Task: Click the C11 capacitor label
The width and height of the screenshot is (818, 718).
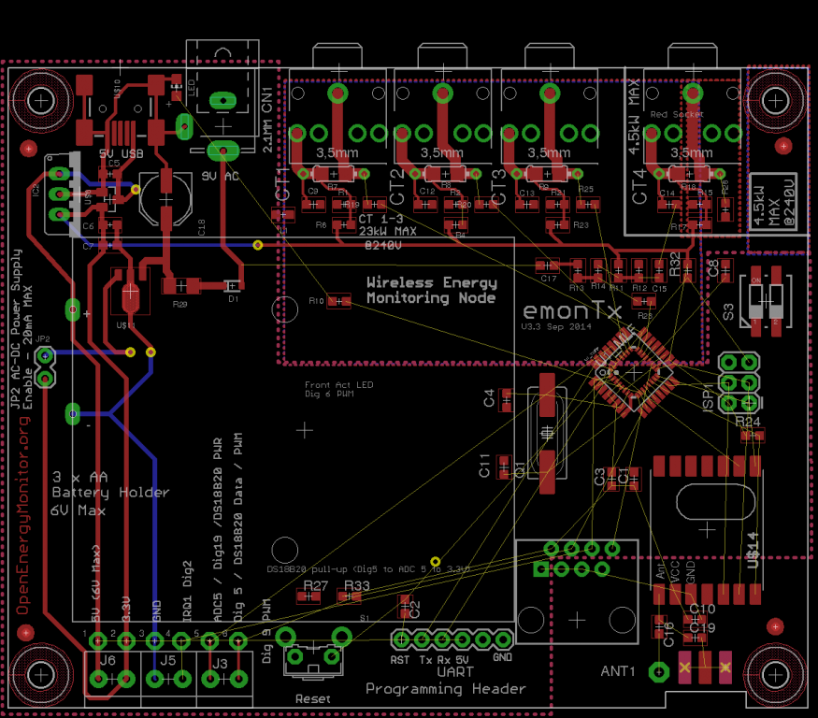Action: click(484, 466)
